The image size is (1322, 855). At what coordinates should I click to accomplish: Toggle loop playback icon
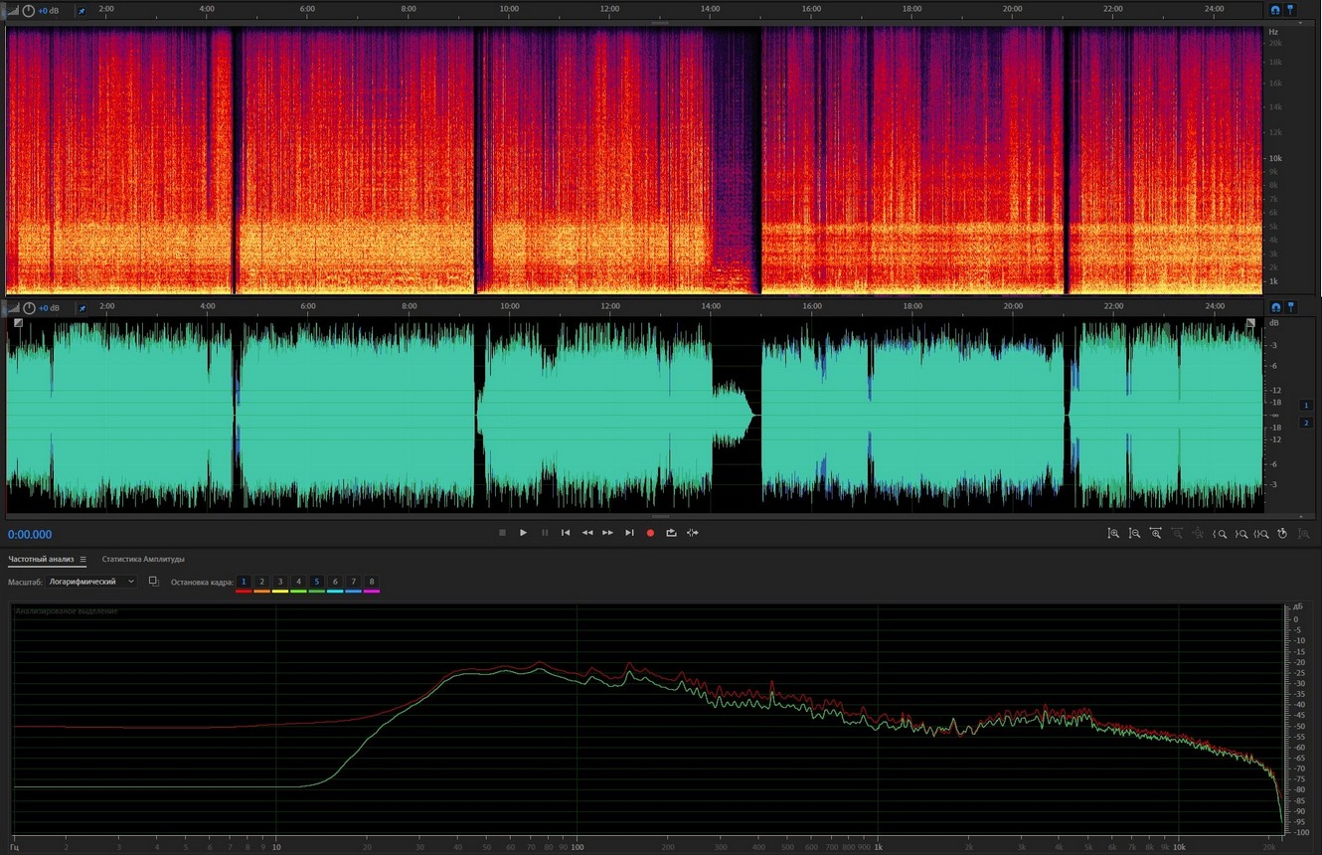pos(671,533)
